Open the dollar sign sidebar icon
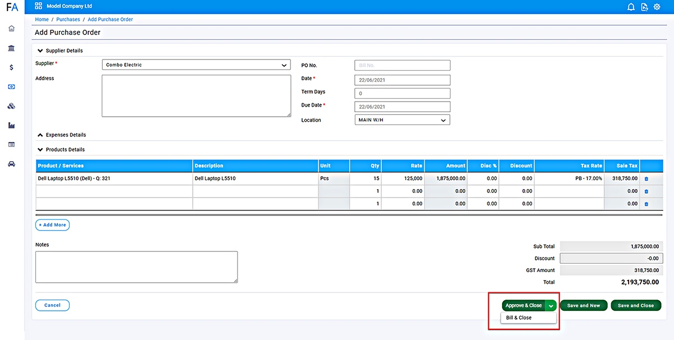Viewport: 674px width, 340px height. [x=12, y=67]
